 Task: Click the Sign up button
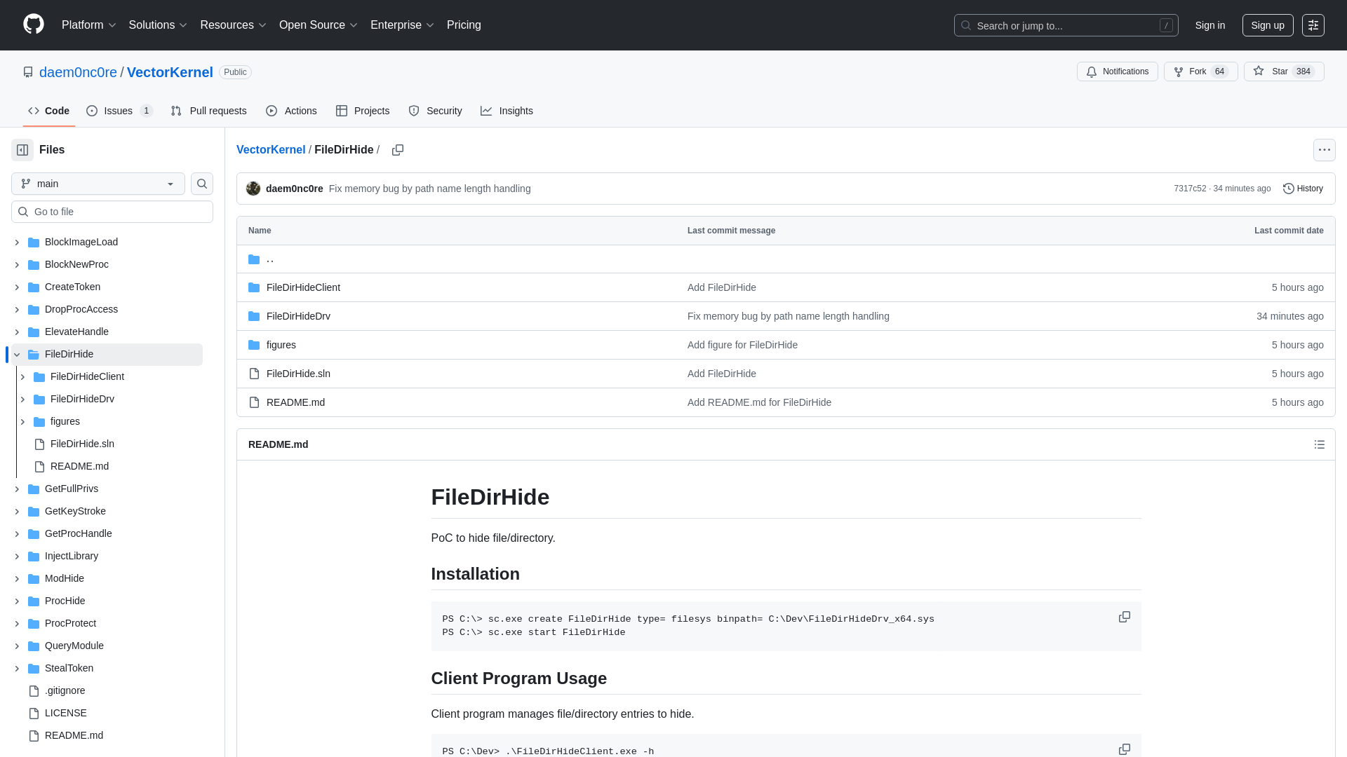tap(1267, 25)
